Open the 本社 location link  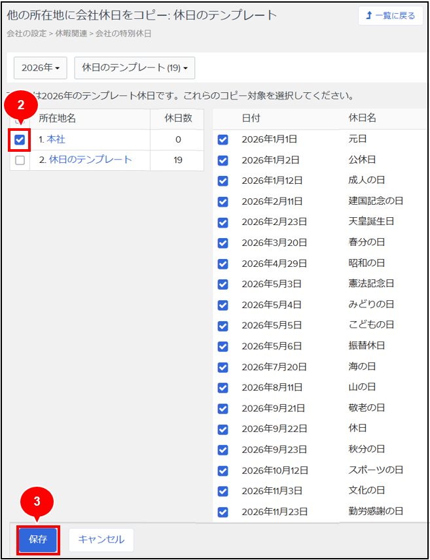(56, 139)
